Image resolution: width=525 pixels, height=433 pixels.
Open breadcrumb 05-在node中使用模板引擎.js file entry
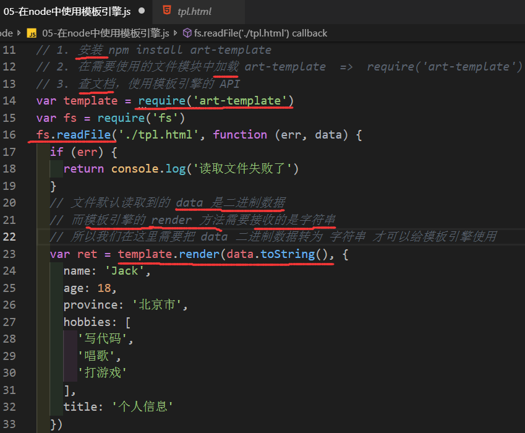point(106,33)
